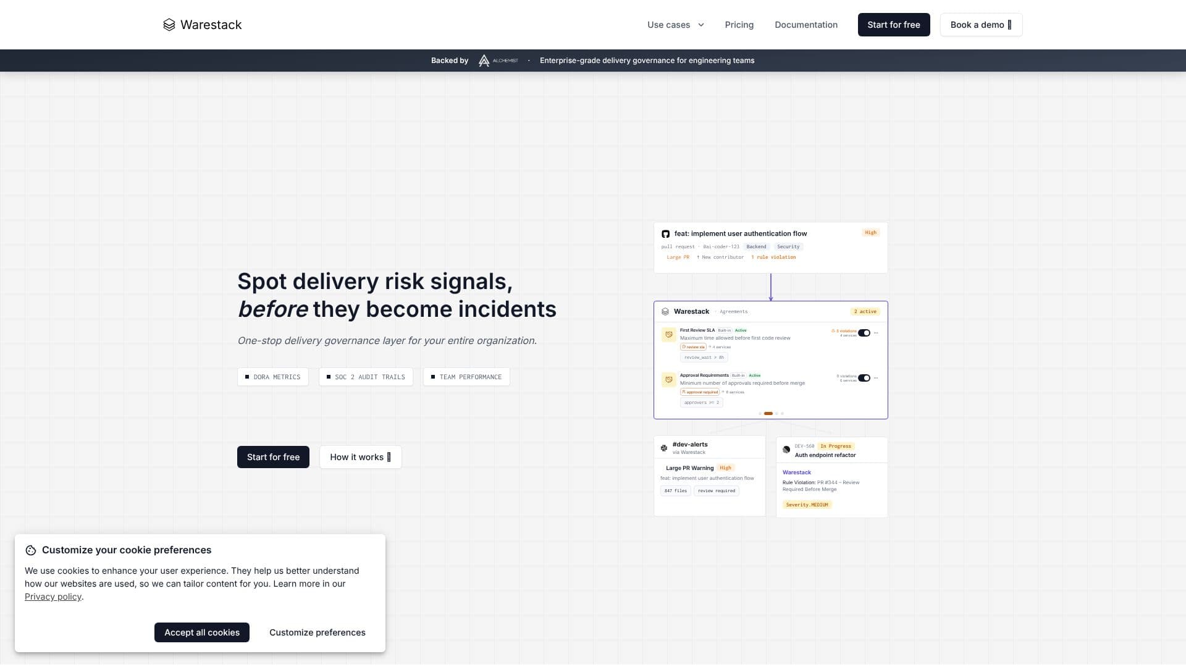Click the '847 files' chip
1186x667 pixels.
click(x=676, y=491)
